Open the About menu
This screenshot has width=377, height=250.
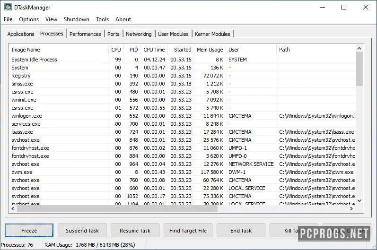point(123,19)
